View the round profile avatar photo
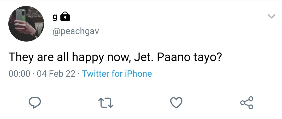The width and height of the screenshot is (282, 119). pyautogui.click(x=26, y=24)
